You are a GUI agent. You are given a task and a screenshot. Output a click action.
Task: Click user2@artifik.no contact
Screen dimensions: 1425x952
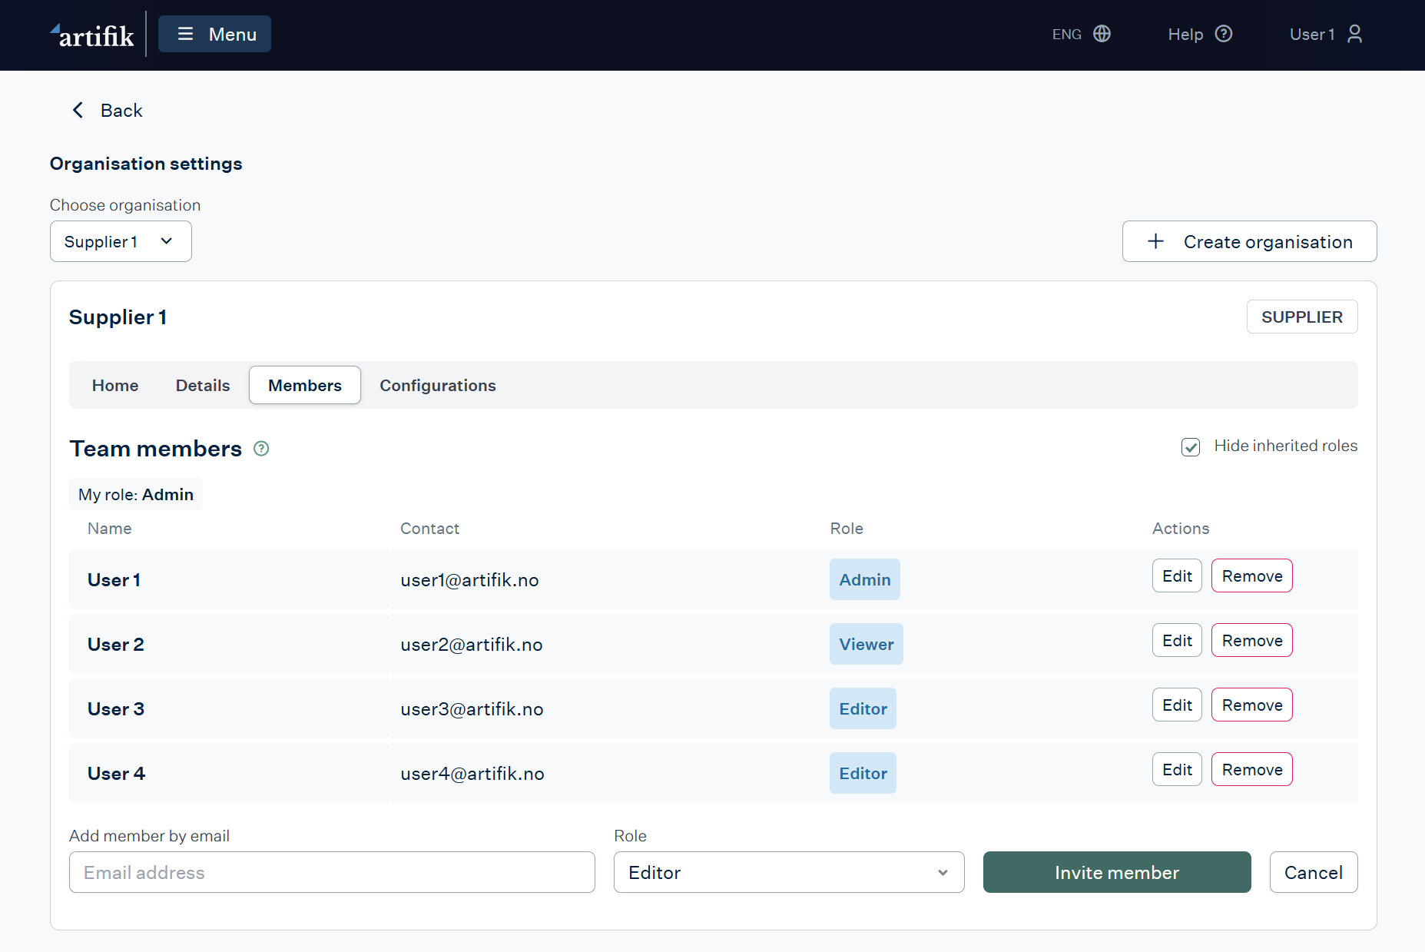[472, 645]
